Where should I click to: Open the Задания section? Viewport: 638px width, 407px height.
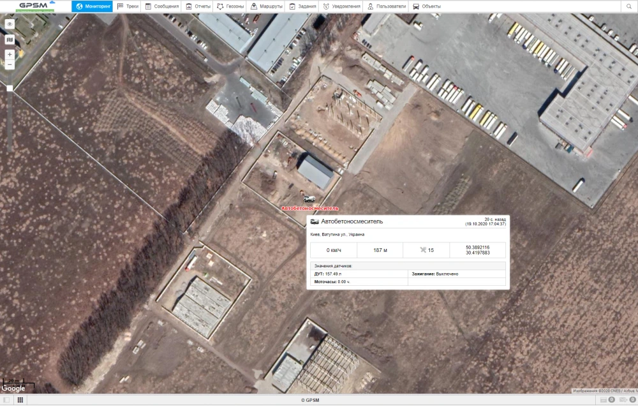tap(302, 6)
